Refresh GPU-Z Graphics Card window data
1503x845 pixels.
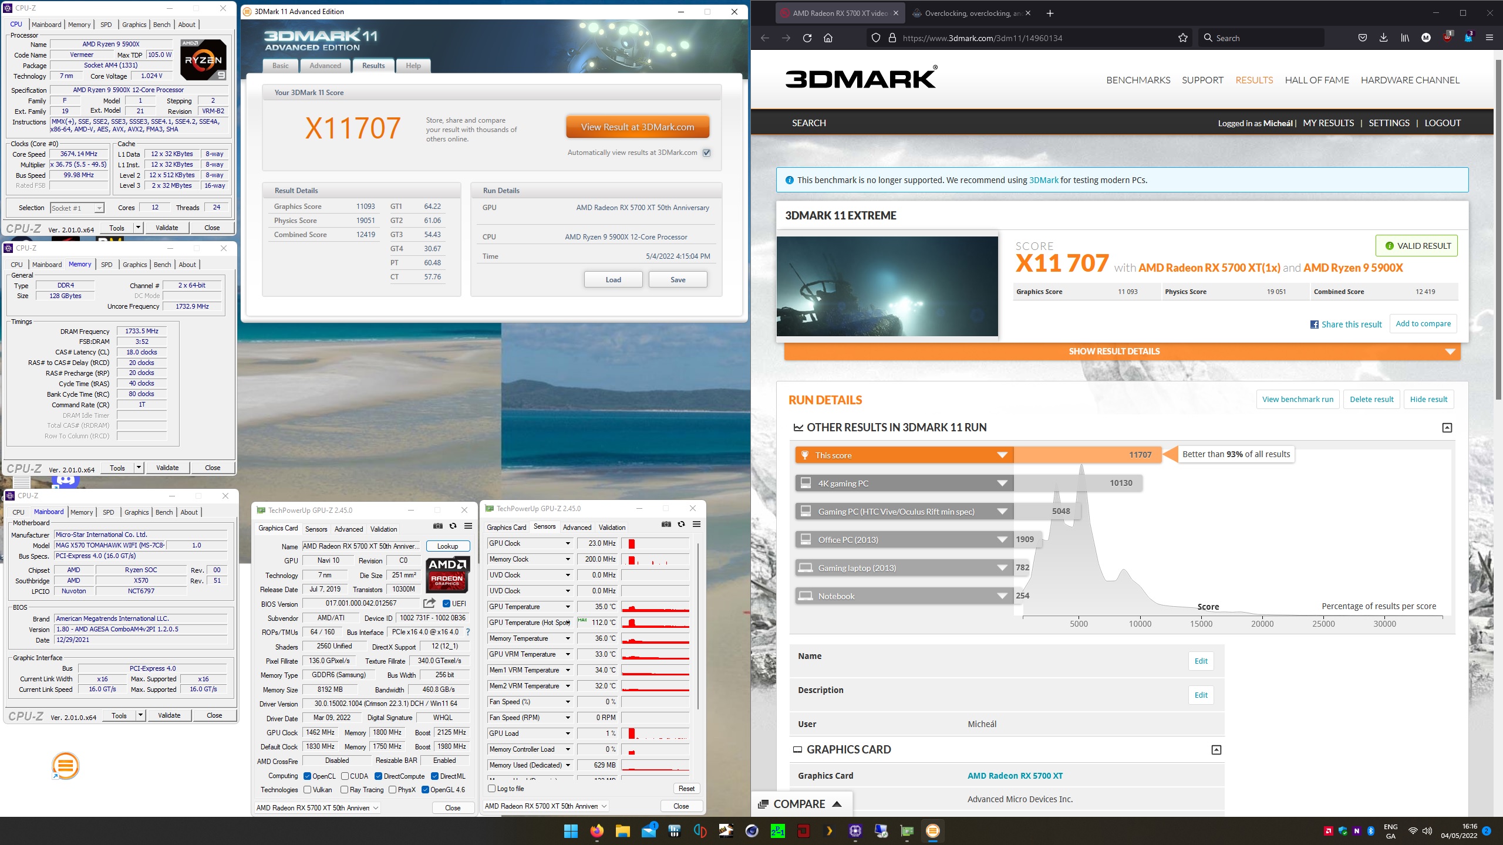pyautogui.click(x=453, y=526)
